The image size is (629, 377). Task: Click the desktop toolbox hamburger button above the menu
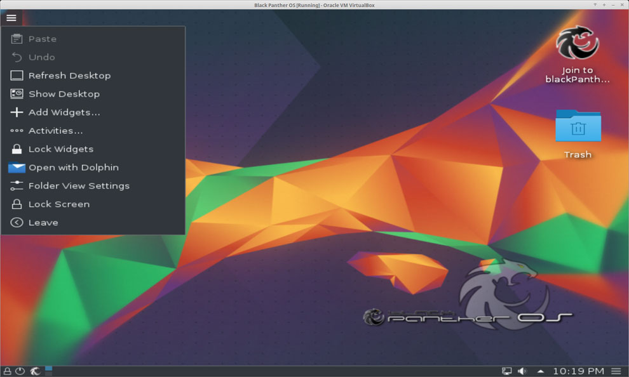pos(11,18)
